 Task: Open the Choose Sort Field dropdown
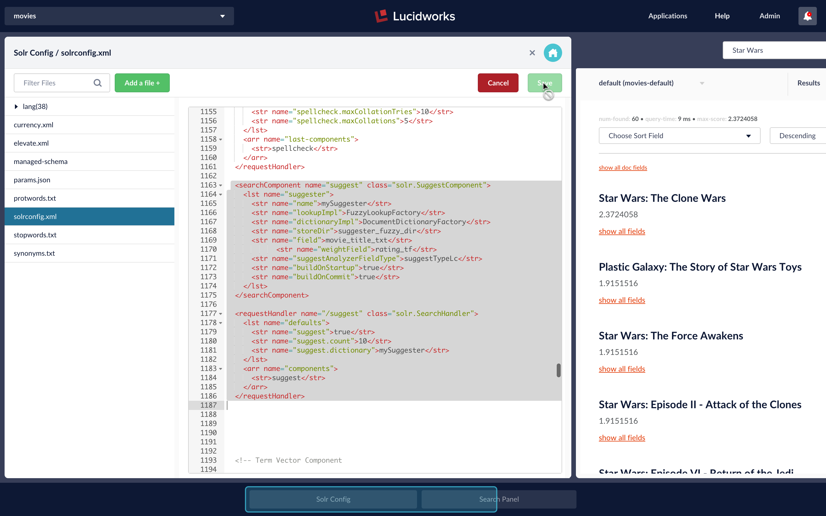(x=679, y=136)
